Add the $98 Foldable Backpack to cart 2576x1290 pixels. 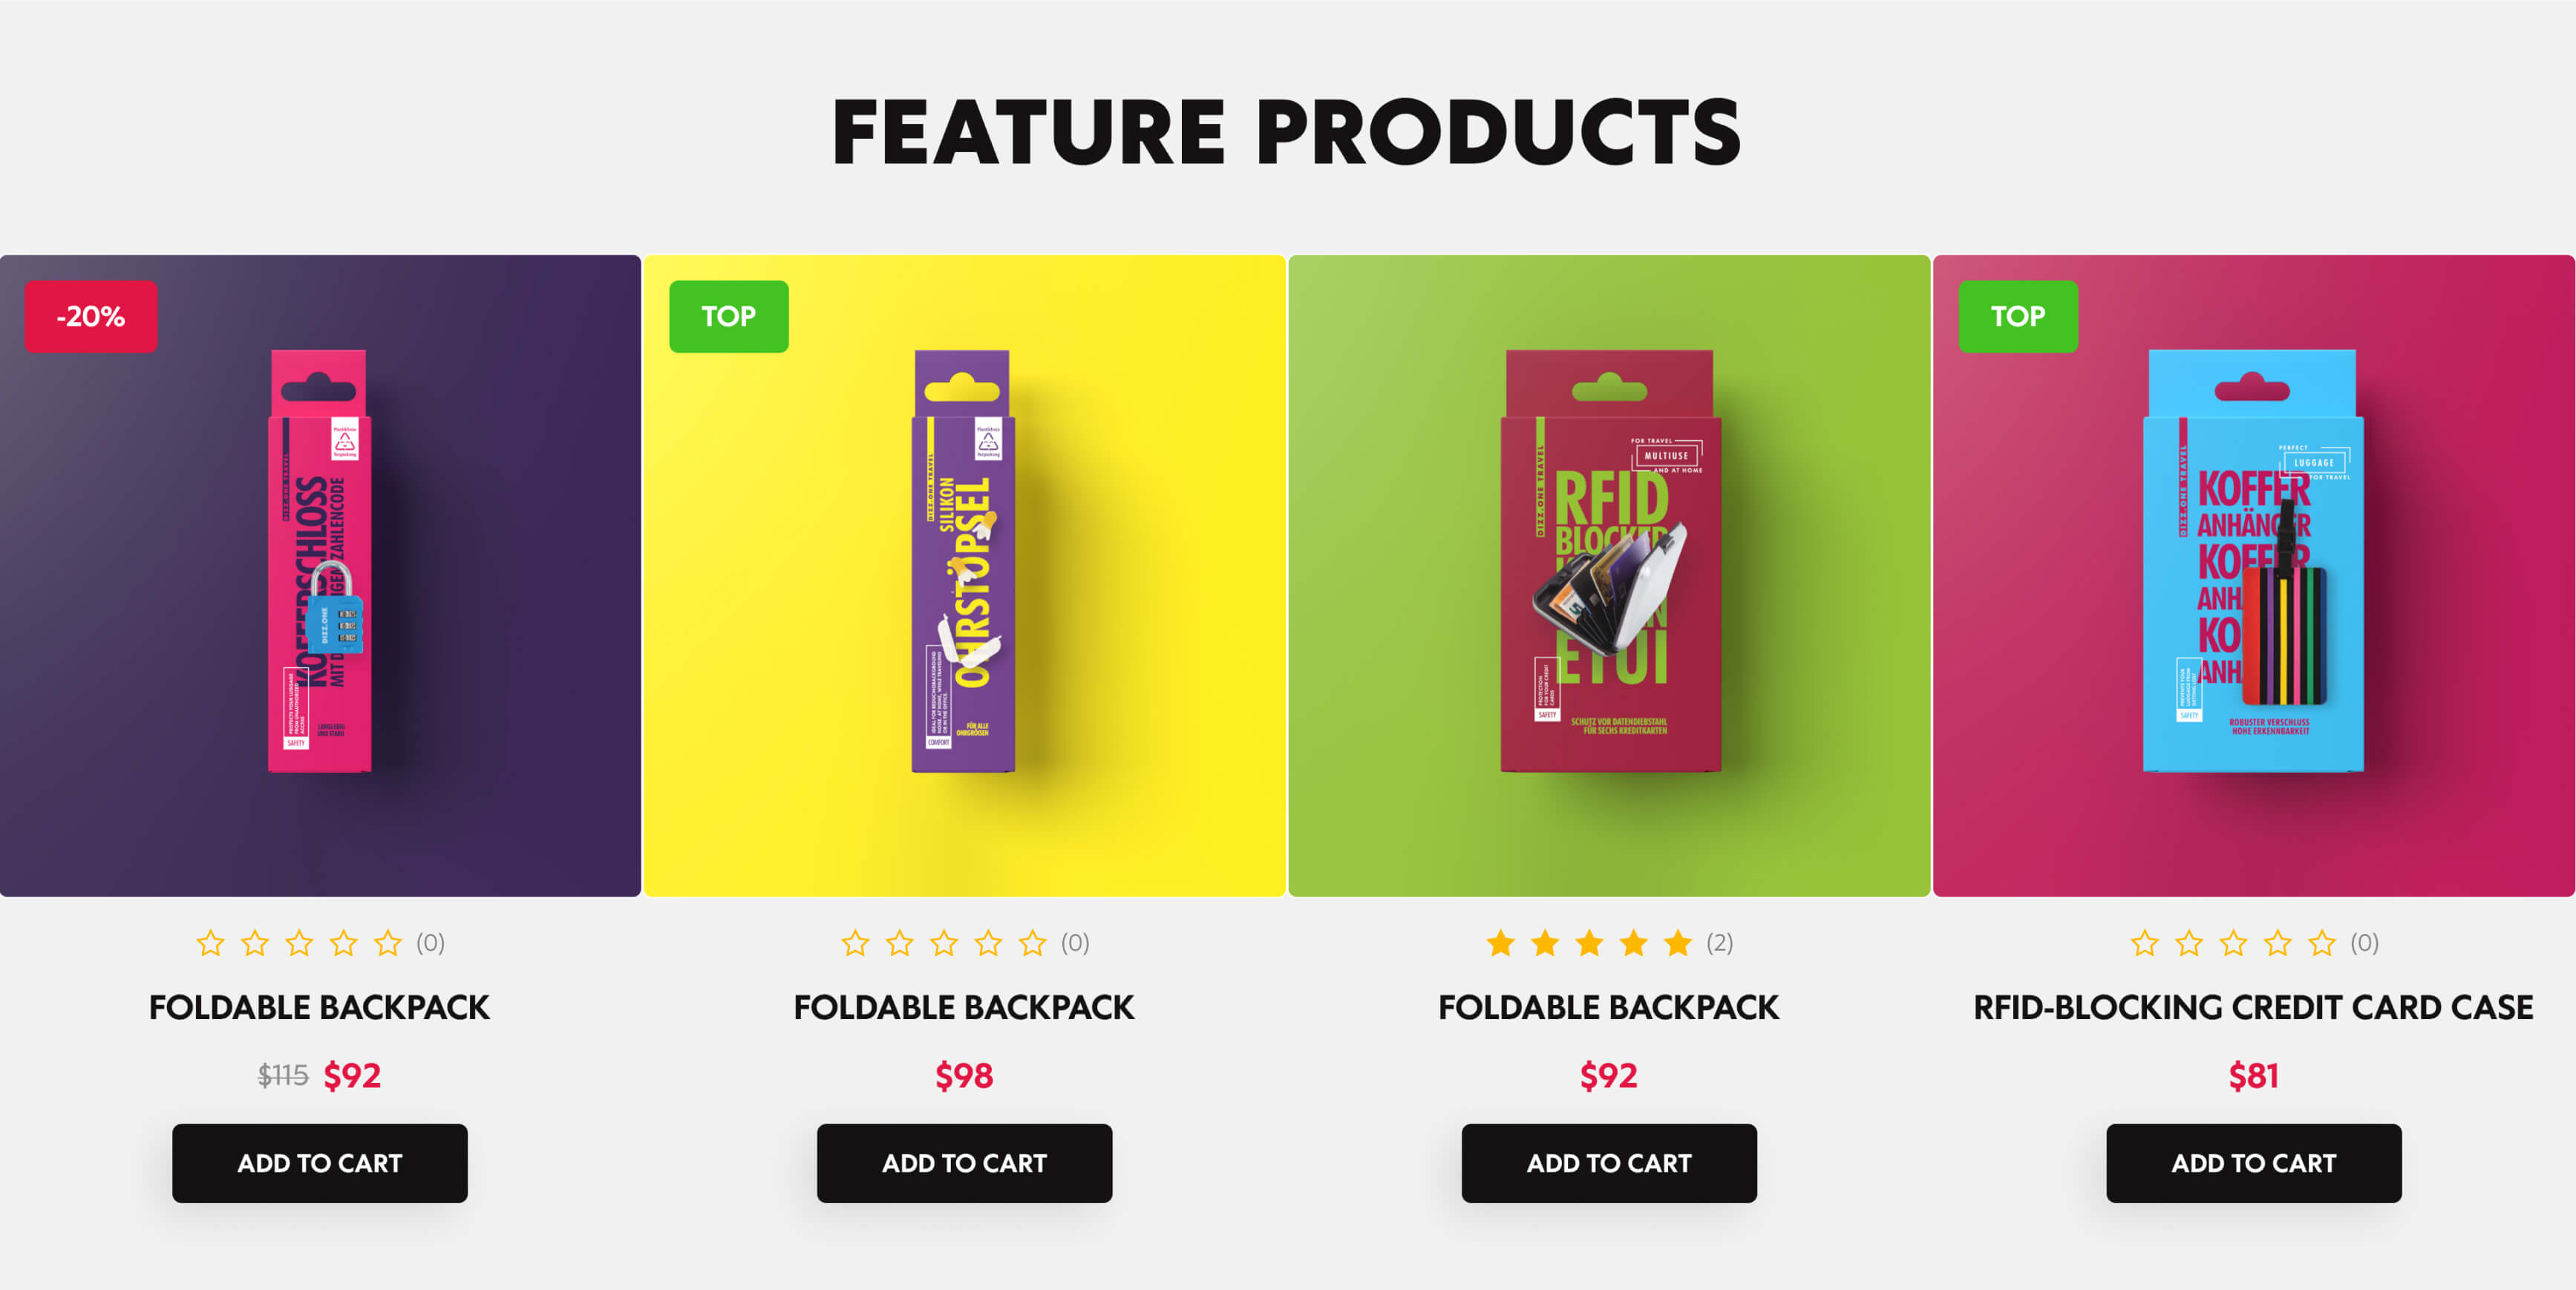point(964,1163)
